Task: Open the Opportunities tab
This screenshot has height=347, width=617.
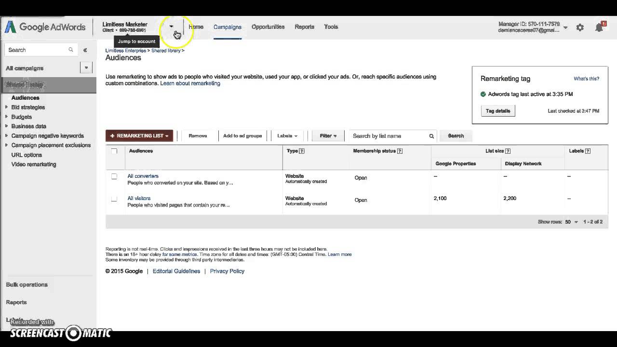Action: point(268,27)
